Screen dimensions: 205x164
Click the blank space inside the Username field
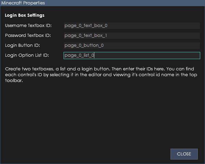(153, 26)
